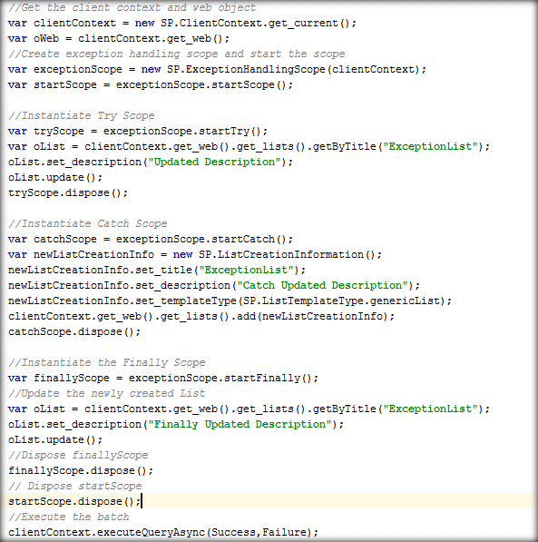
Task: Click the line "var catchScope = exceptionScope.startCatch();"
Action: 151,239
